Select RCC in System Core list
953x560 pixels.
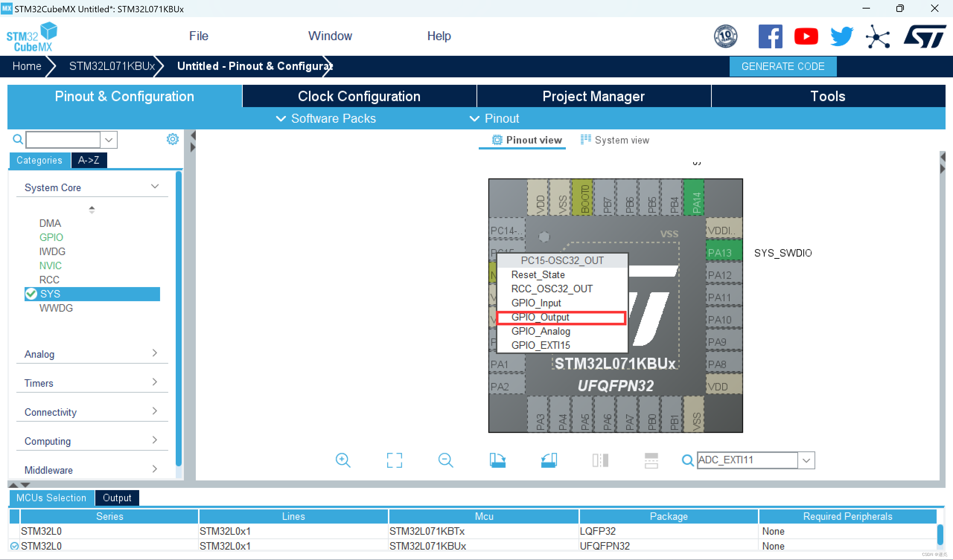[49, 280]
